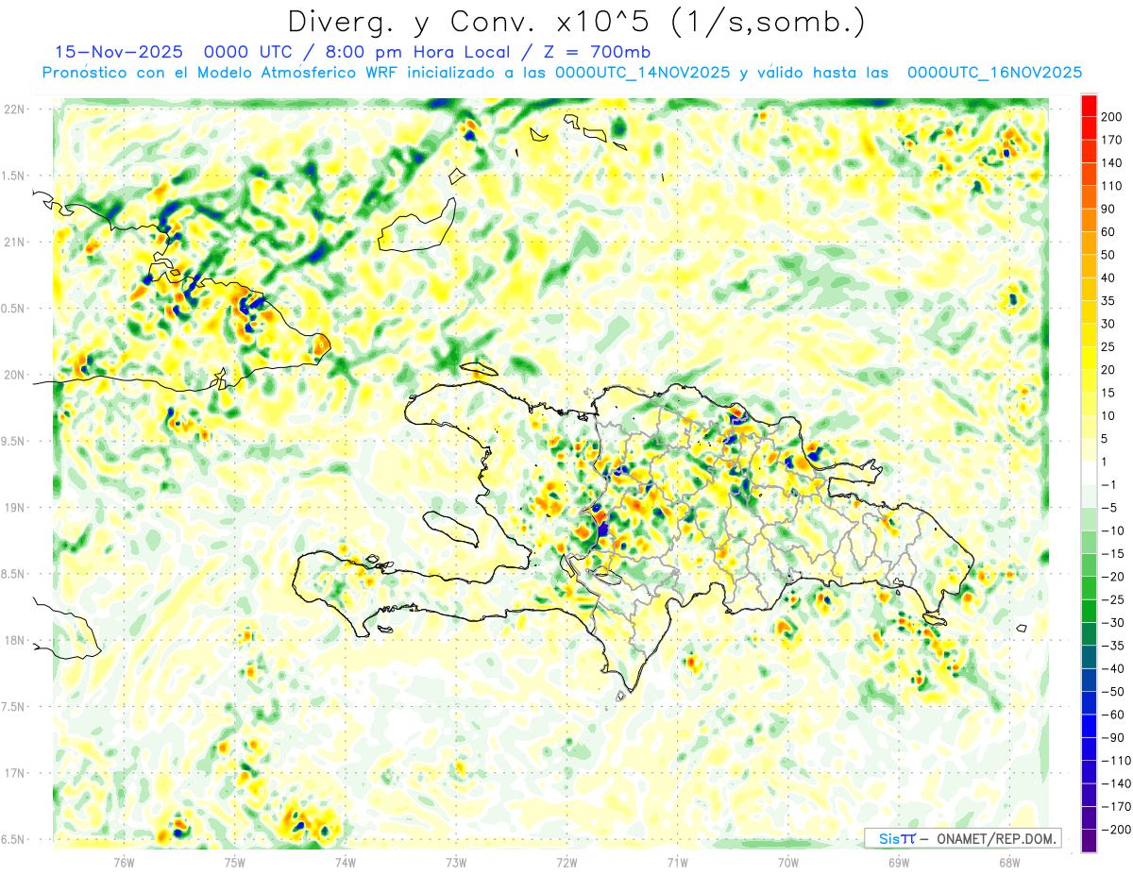Image resolution: width=1133 pixels, height=875 pixels.
Task: Click the purple color bar segment below -200
Action: click(x=1089, y=842)
